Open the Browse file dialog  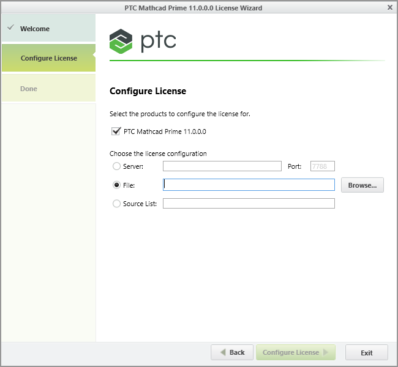click(362, 185)
